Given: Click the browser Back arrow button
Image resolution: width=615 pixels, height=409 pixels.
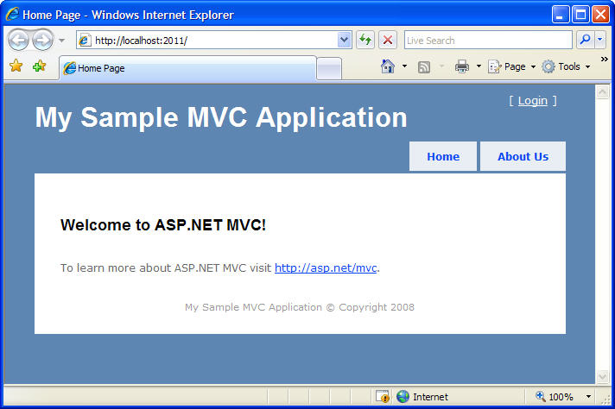Looking at the screenshot, I should (x=18, y=40).
